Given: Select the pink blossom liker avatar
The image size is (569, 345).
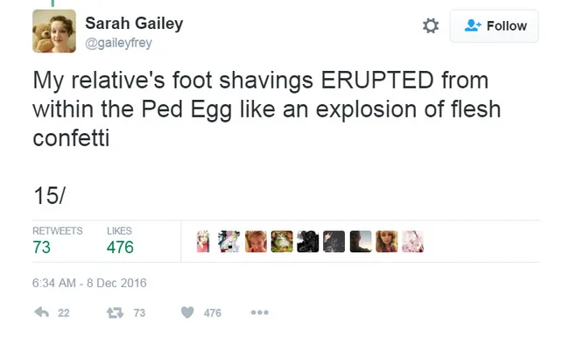Looking at the screenshot, I should 412,242.
